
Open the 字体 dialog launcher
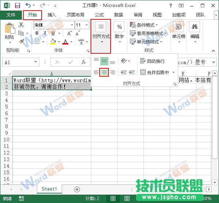[88, 51]
